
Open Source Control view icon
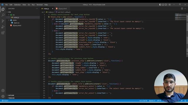pyautogui.click(x=3, y=21)
